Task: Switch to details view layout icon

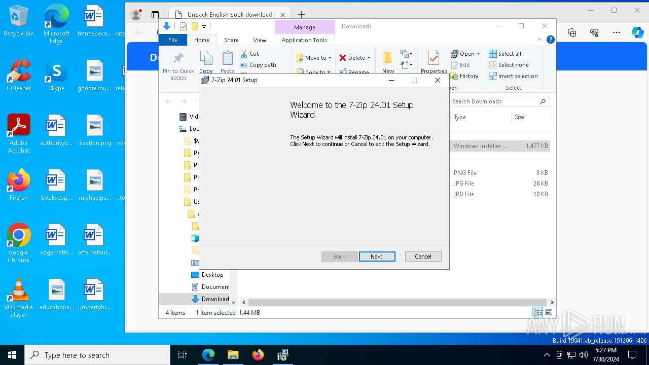Action: 537,312
